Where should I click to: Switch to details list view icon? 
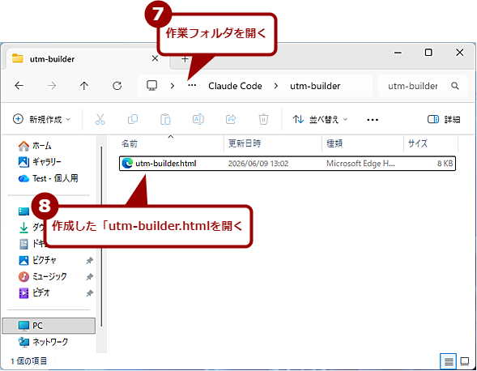pyautogui.click(x=448, y=361)
